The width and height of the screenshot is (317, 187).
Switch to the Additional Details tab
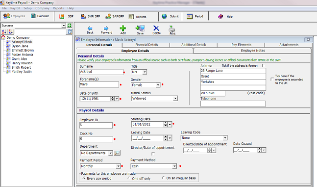194,45
